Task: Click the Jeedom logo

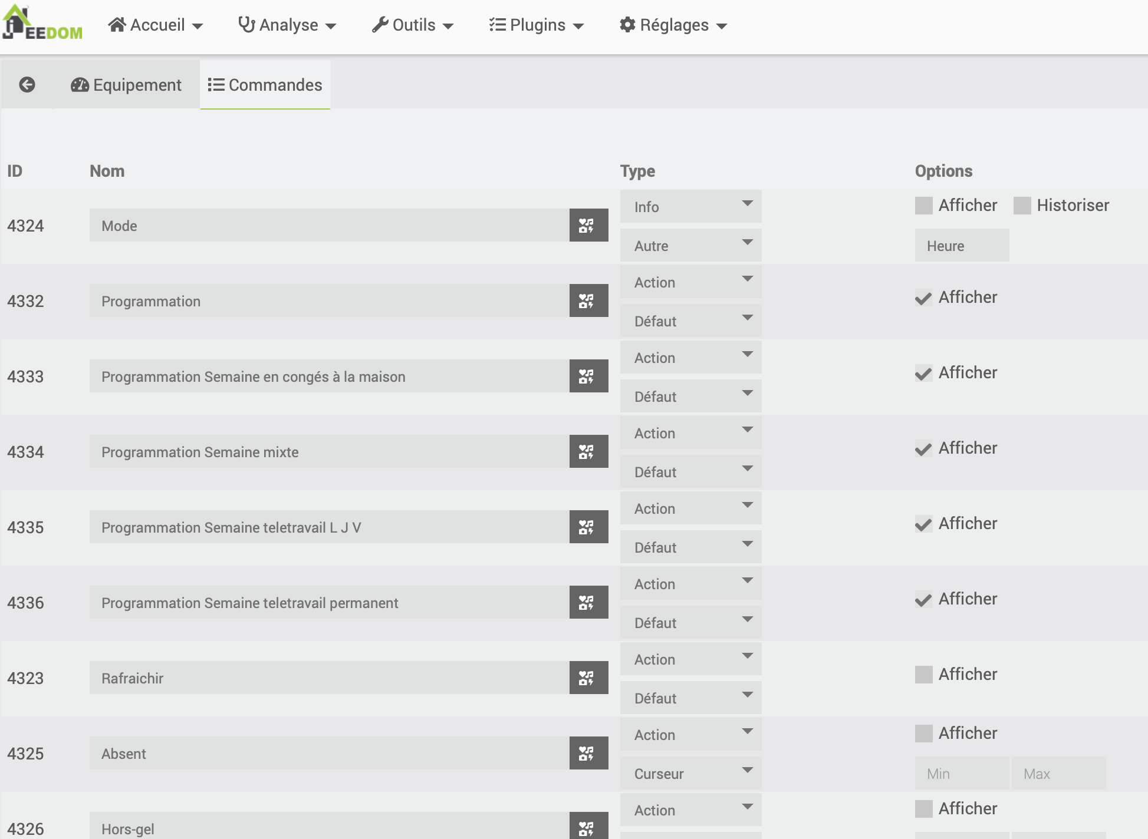Action: tap(42, 24)
